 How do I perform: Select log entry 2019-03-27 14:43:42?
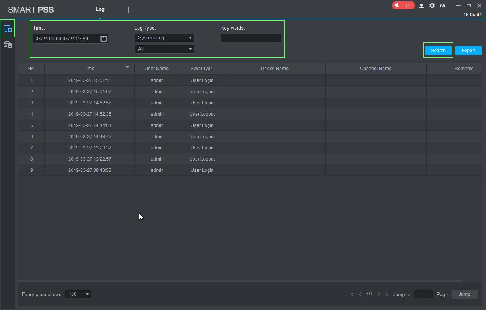click(x=250, y=136)
